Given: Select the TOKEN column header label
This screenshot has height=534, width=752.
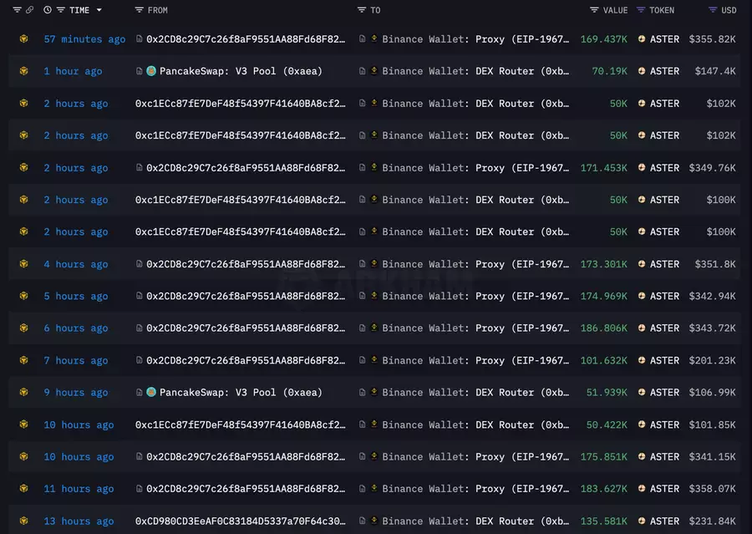Looking at the screenshot, I should point(662,10).
